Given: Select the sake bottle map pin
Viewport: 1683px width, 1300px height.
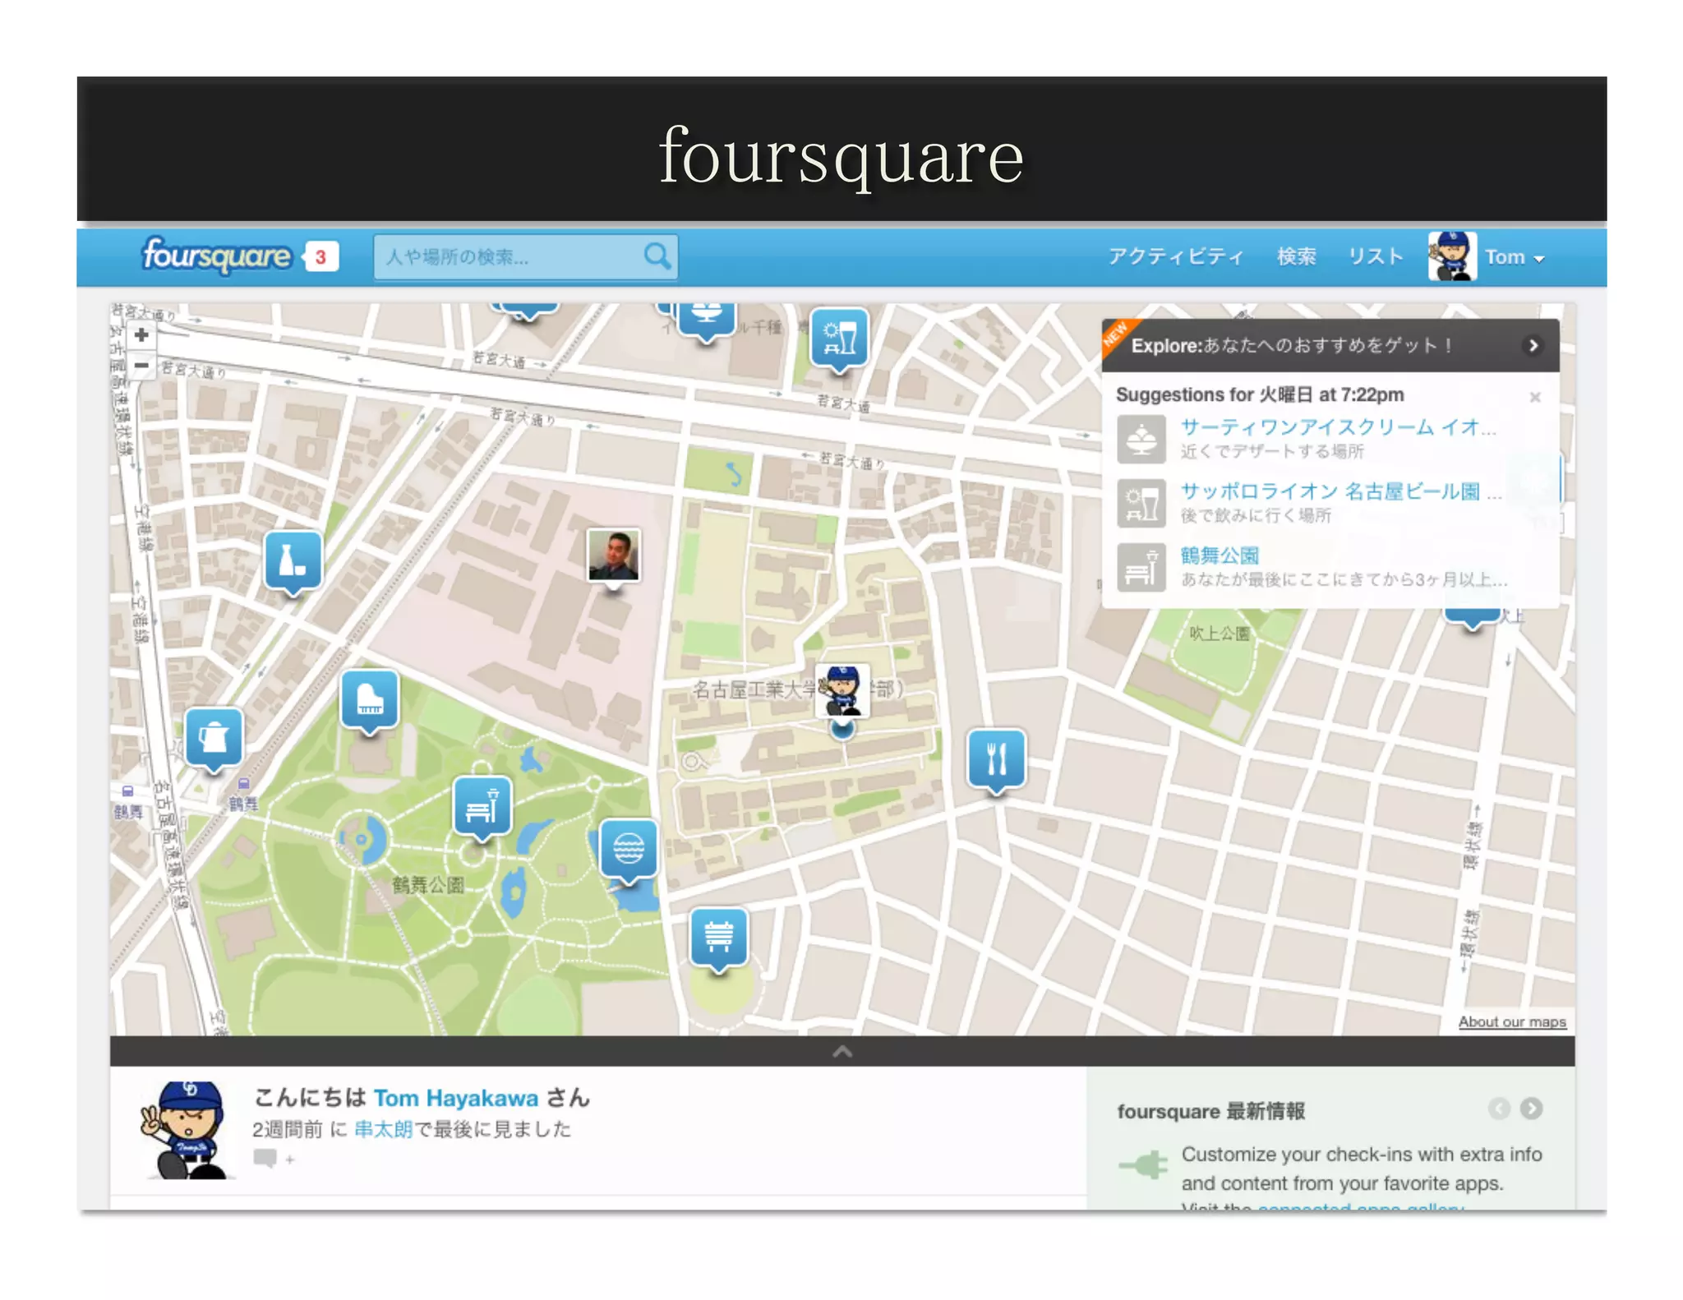Looking at the screenshot, I should click(x=293, y=563).
